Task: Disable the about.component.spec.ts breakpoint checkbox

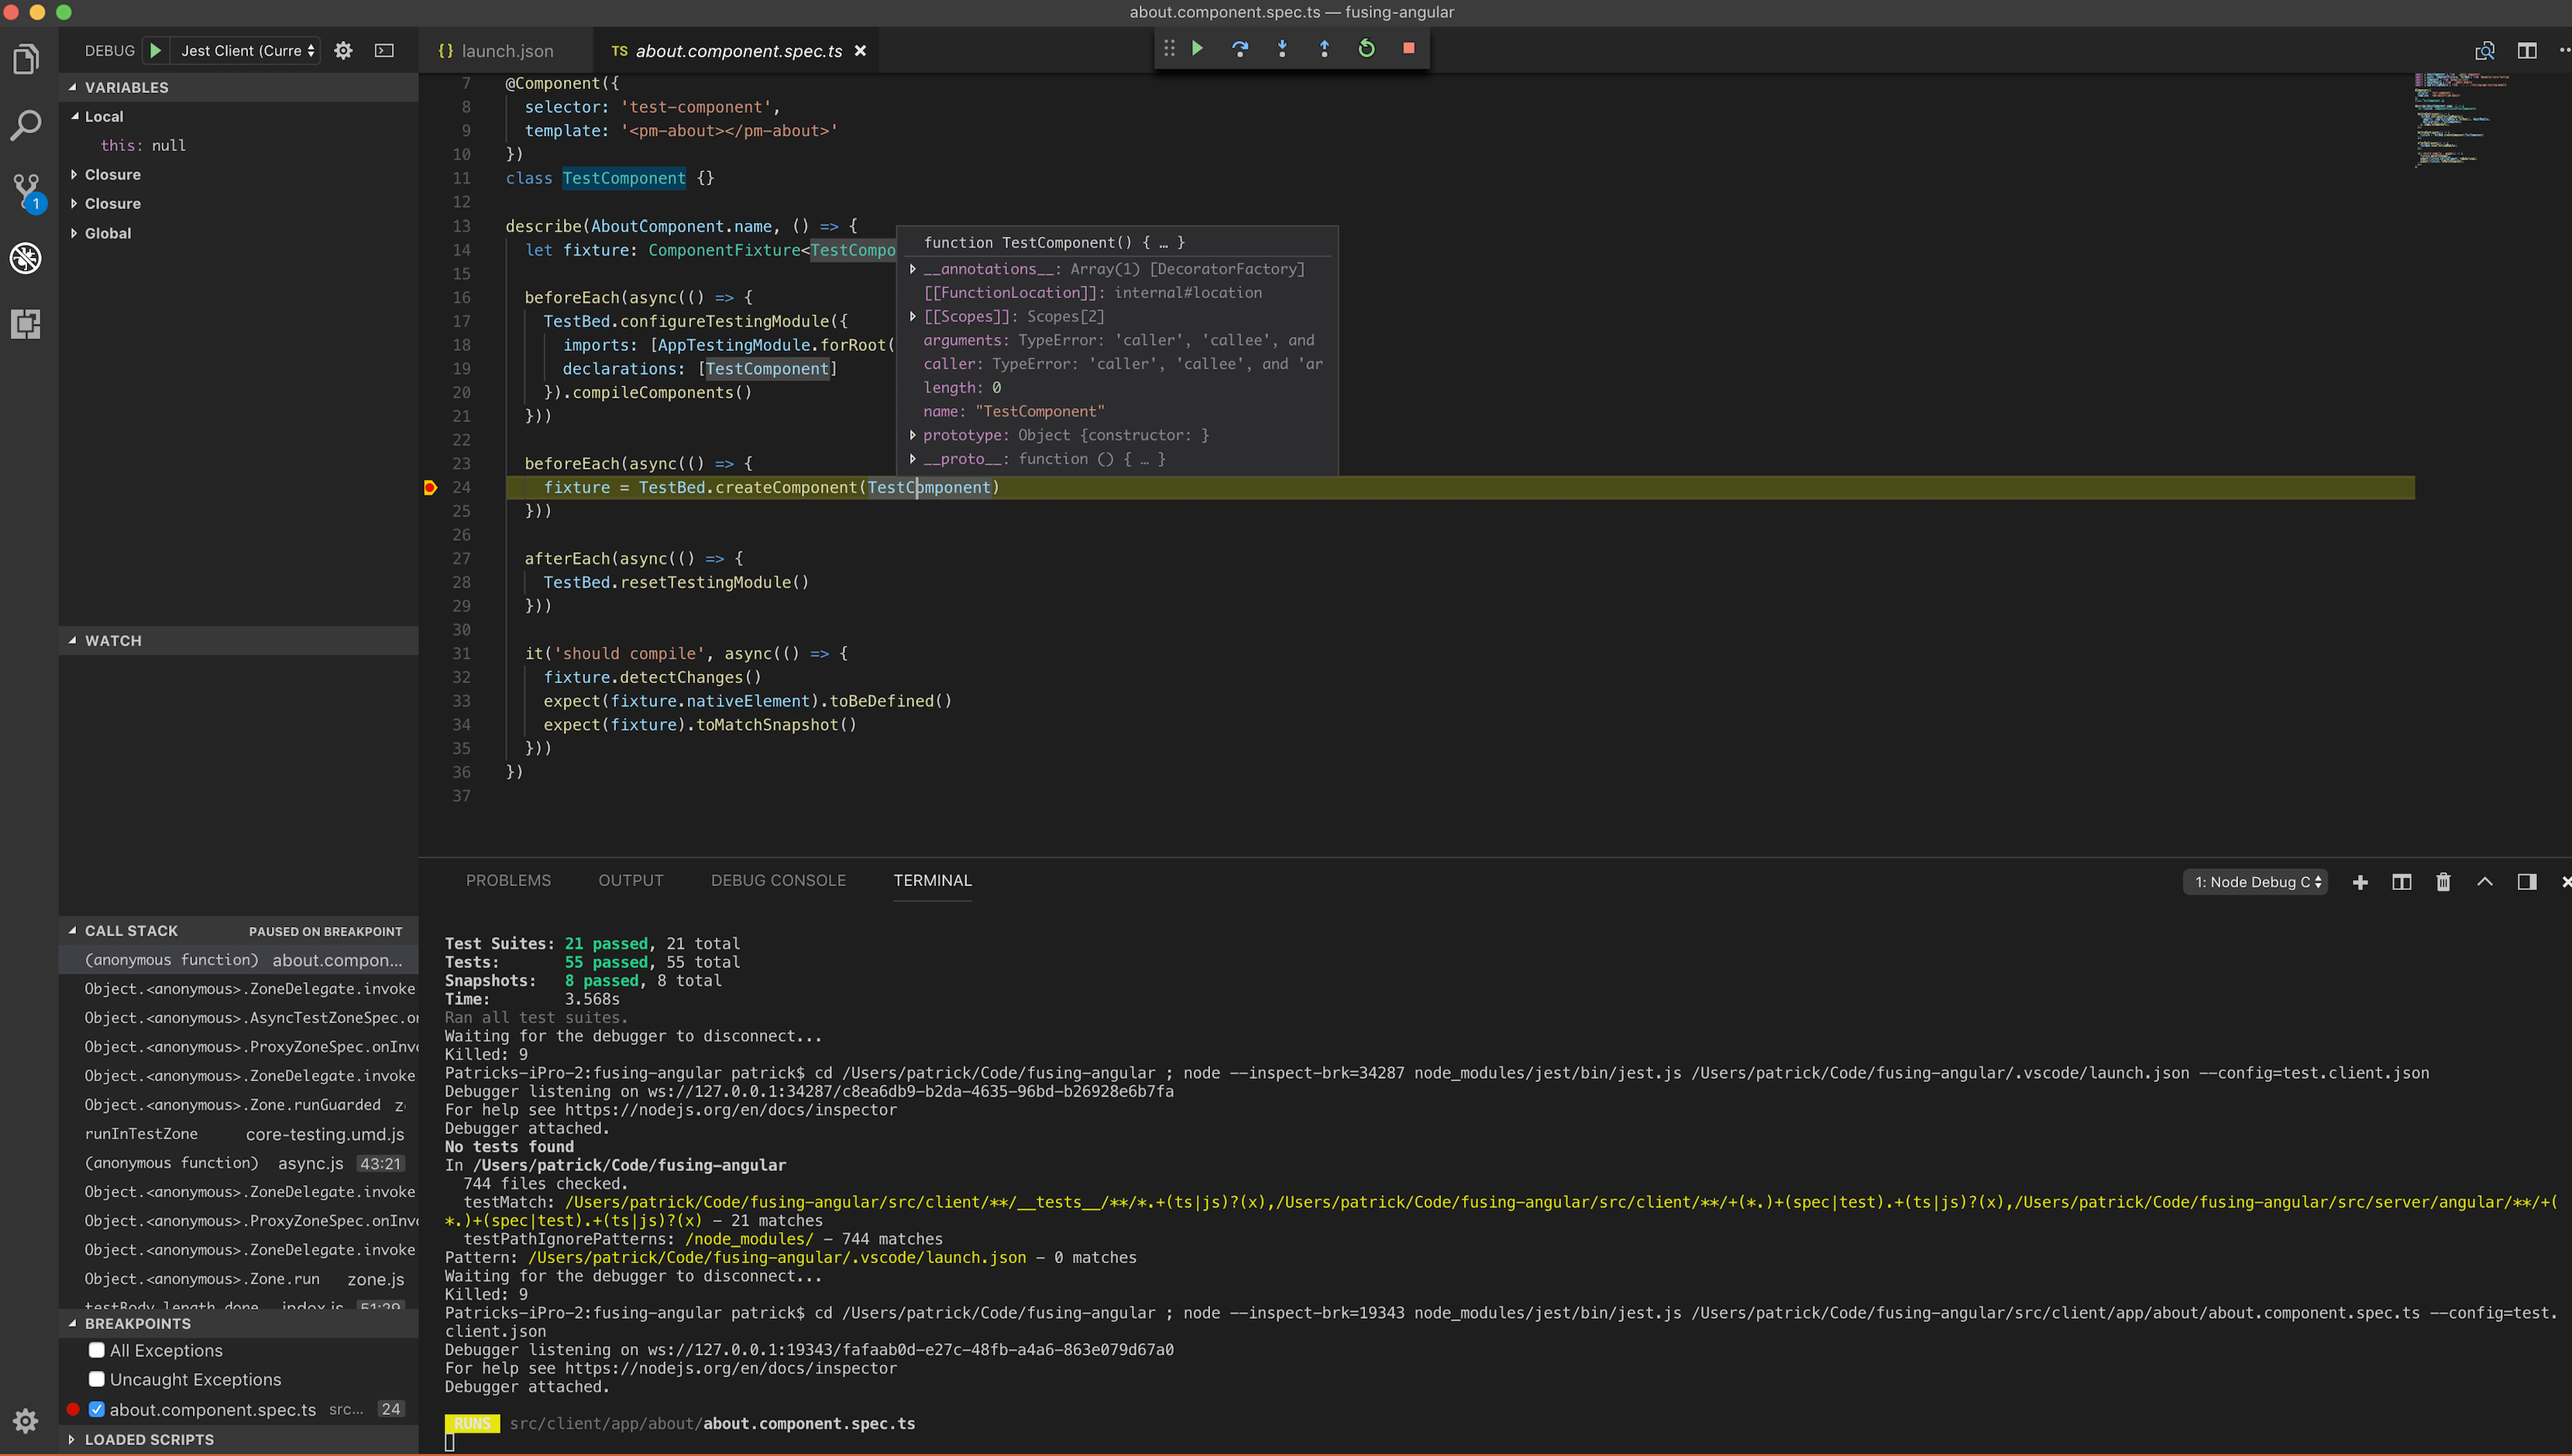Action: point(97,1409)
